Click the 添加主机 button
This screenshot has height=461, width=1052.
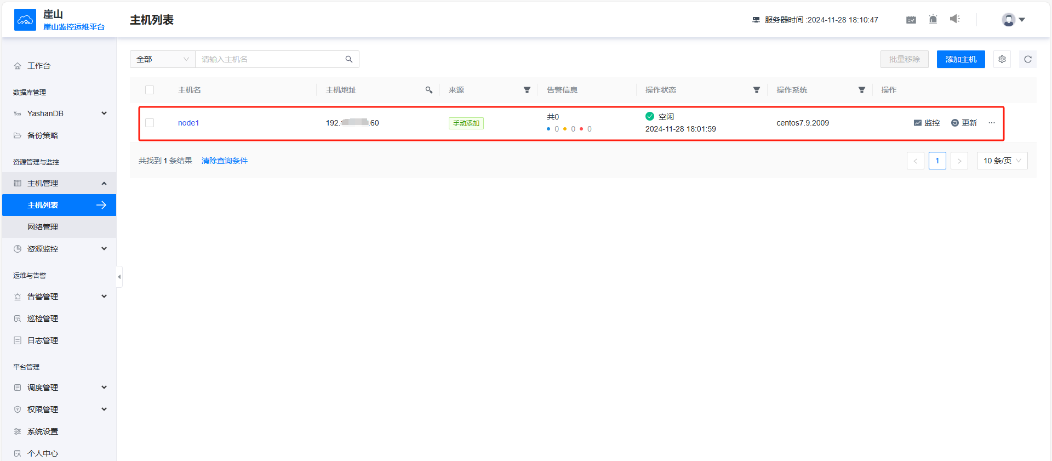pos(960,59)
